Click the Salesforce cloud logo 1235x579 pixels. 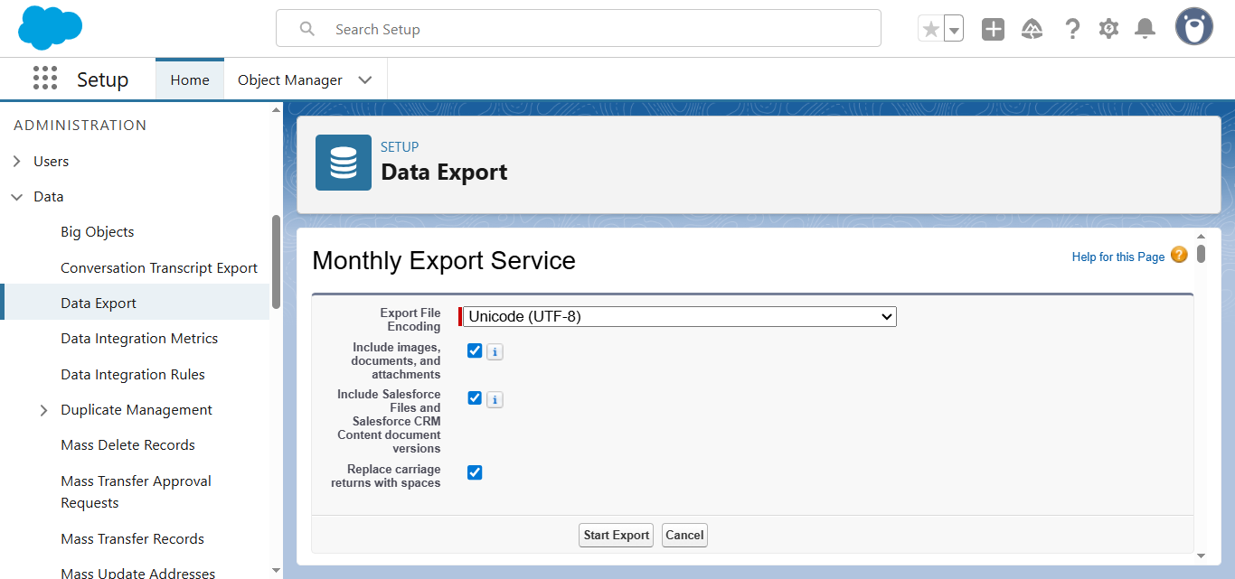[50, 28]
